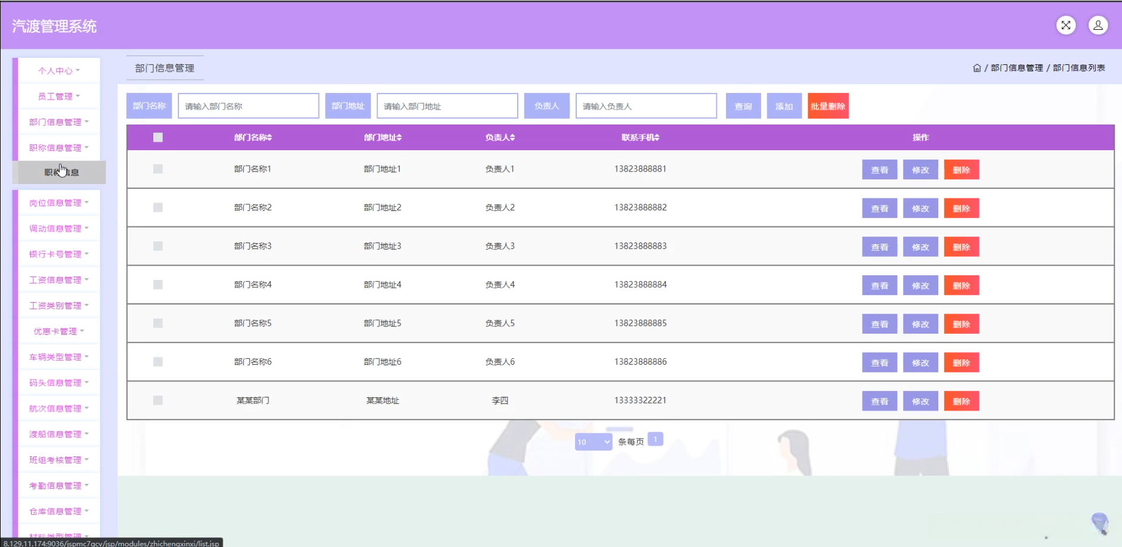
Task: Sort the table by 负责人
Action: [x=500, y=138]
